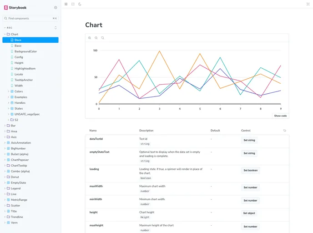The image size is (313, 233).
Task: Enter fullscreen mode icon
Action: pos(308,4)
